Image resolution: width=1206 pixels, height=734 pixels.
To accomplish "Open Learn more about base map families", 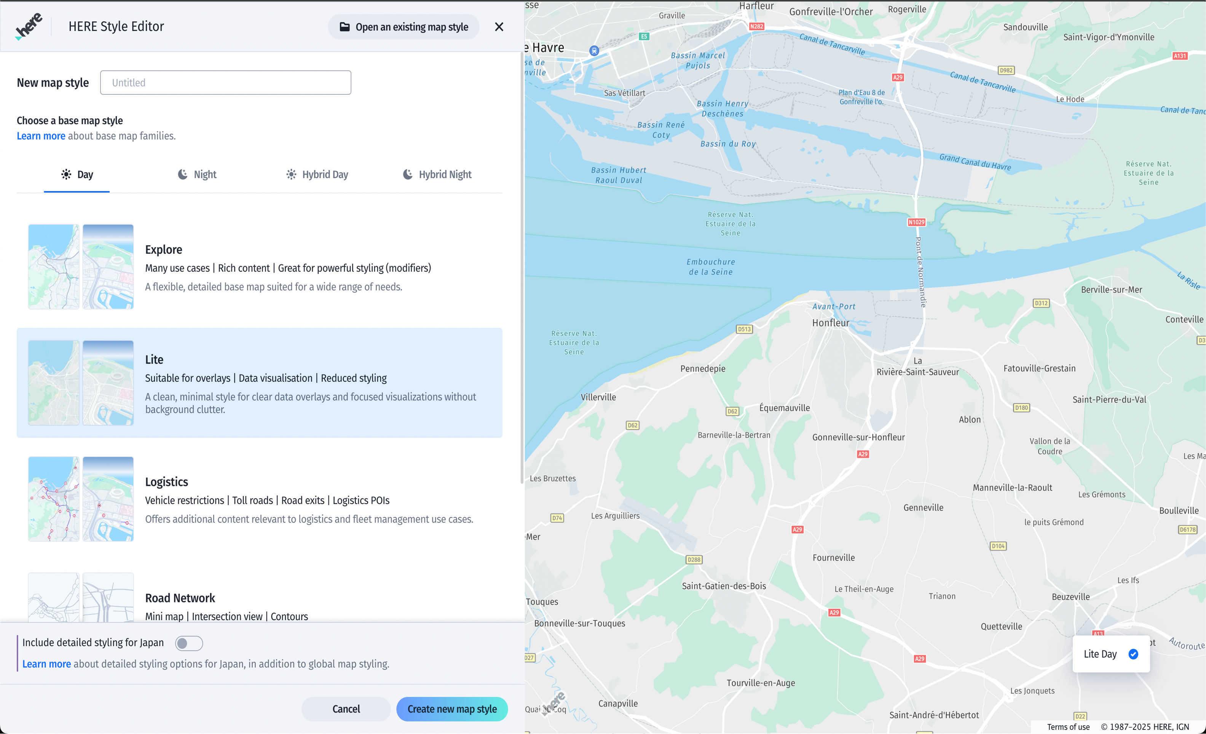I will point(41,136).
